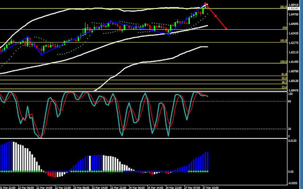Click the stochastic 20 level label
This screenshot has height=189, width=303.
(x=289, y=129)
